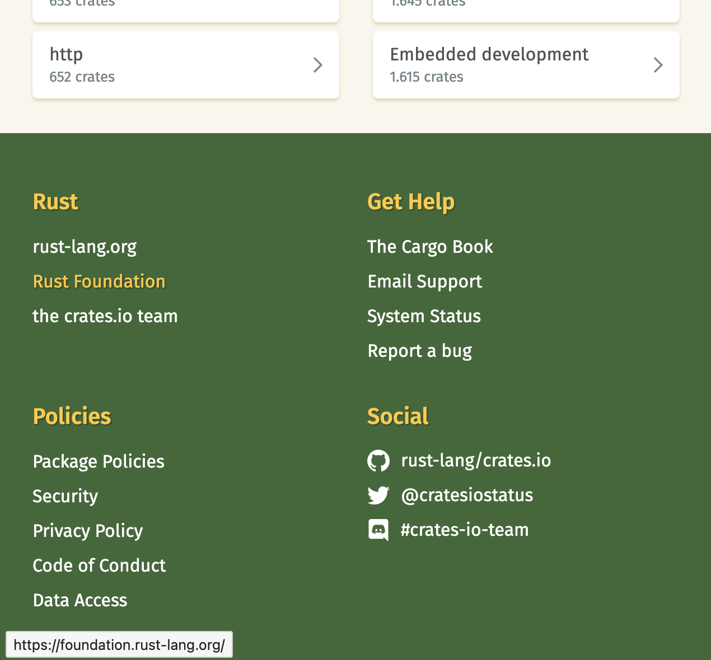Click the '1.615 crates' count text
This screenshot has height=660, width=711.
pyautogui.click(x=427, y=77)
